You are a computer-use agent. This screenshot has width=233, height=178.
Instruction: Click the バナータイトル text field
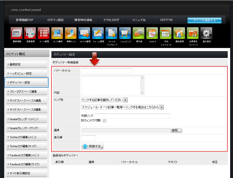(107, 71)
